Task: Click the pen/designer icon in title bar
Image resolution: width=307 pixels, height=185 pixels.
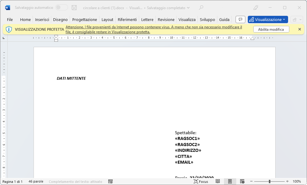Action: coord(256,8)
